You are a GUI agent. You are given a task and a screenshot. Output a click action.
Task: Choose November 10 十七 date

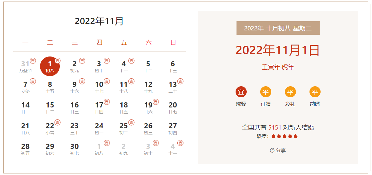99,87
